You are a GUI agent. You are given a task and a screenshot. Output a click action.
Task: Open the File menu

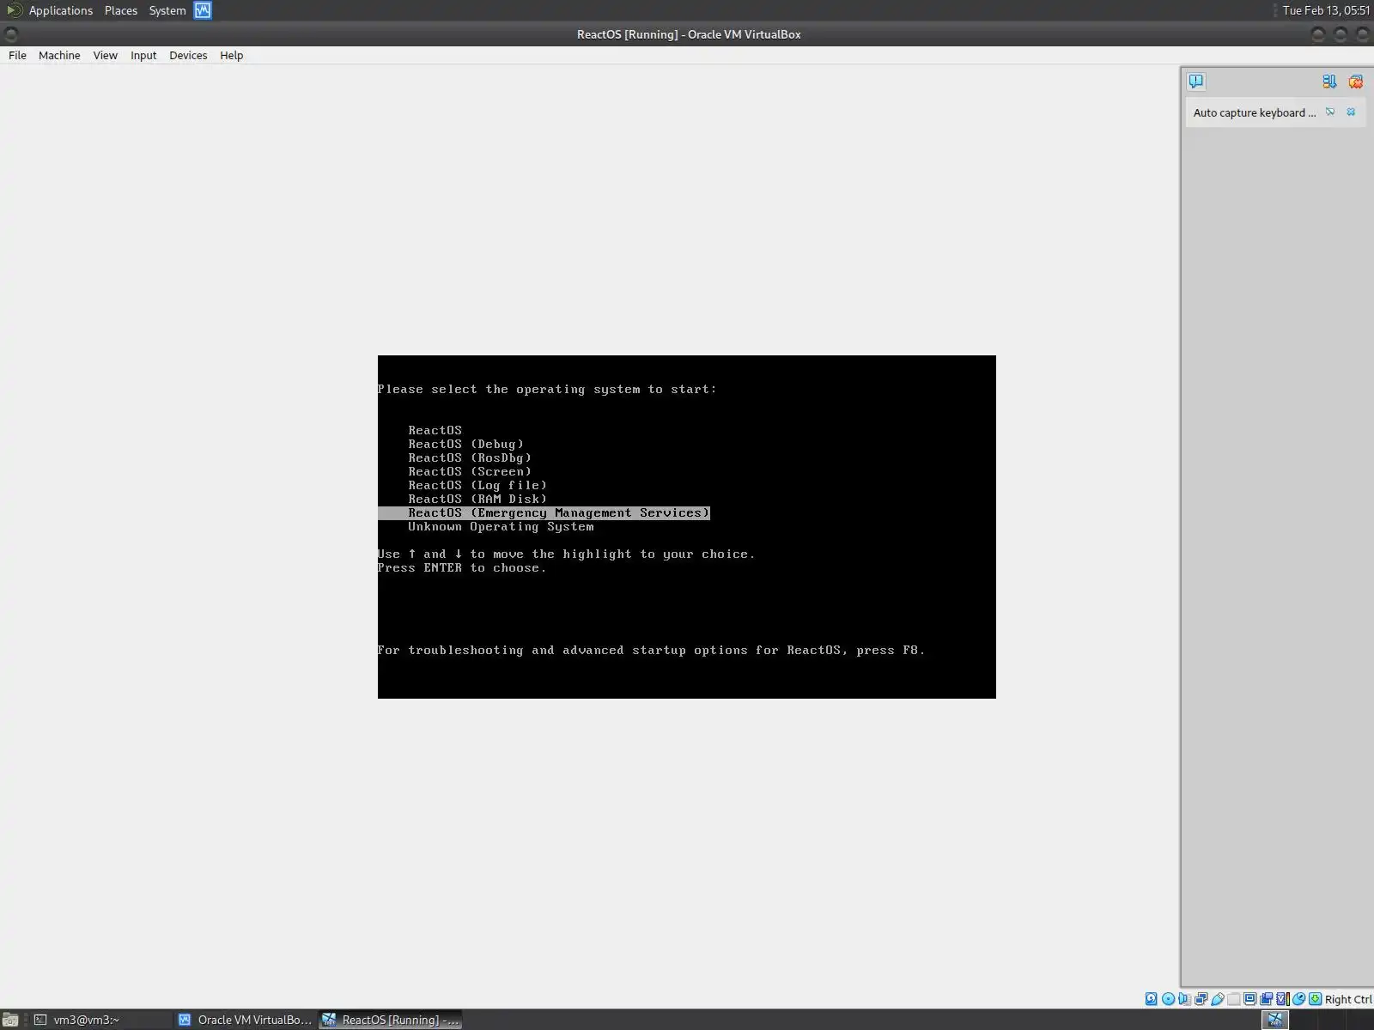pyautogui.click(x=17, y=55)
